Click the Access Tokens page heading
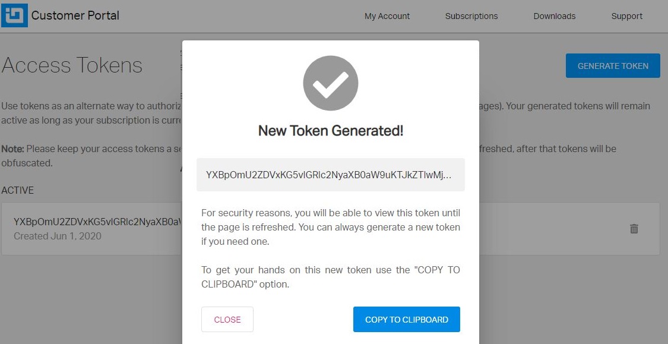Viewport: 668px width, 344px height. pyautogui.click(x=71, y=65)
